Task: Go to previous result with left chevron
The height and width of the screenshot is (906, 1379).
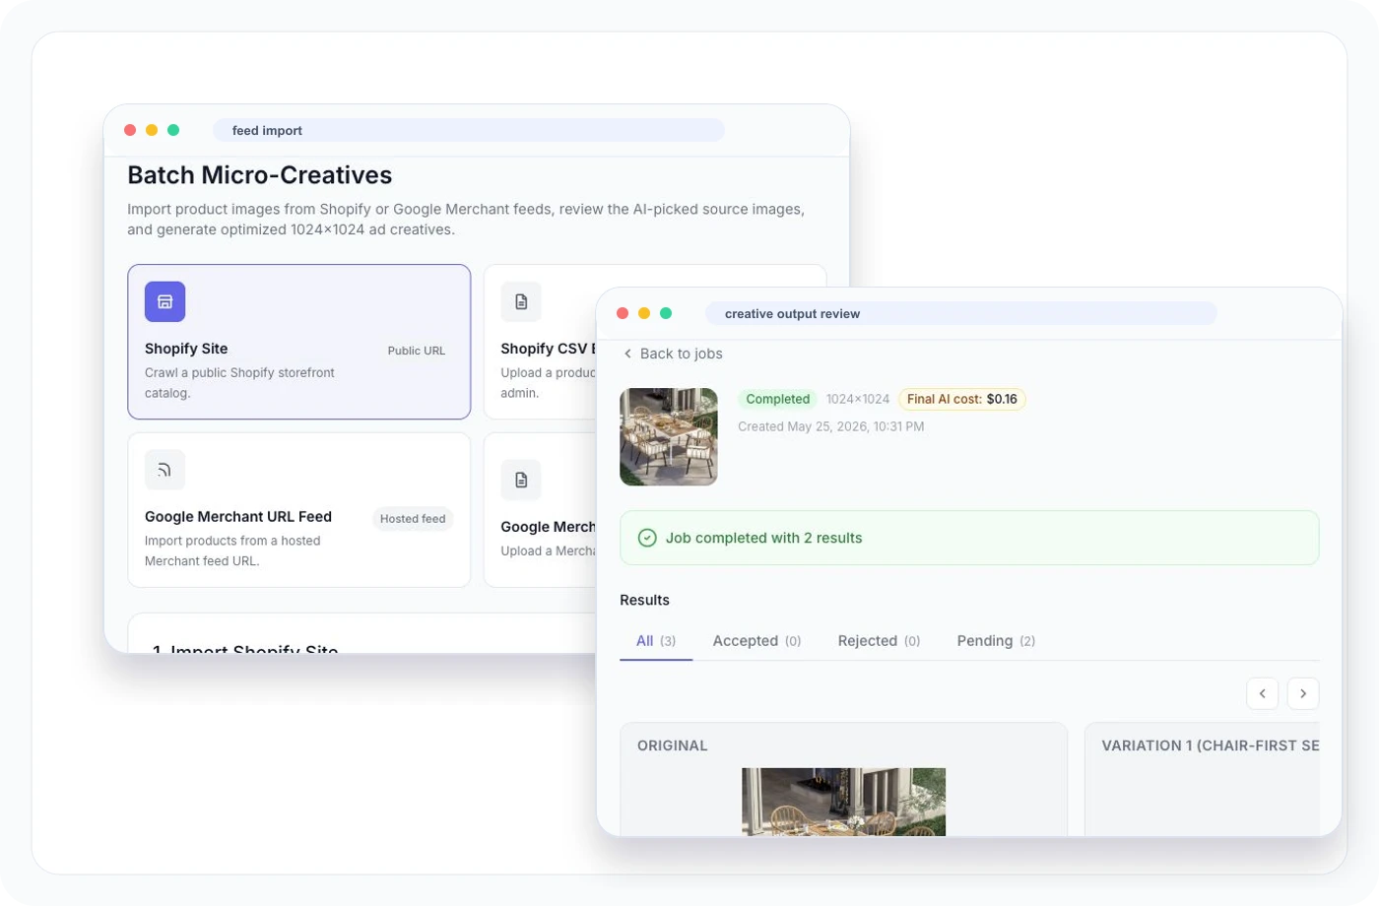Action: pos(1262,693)
